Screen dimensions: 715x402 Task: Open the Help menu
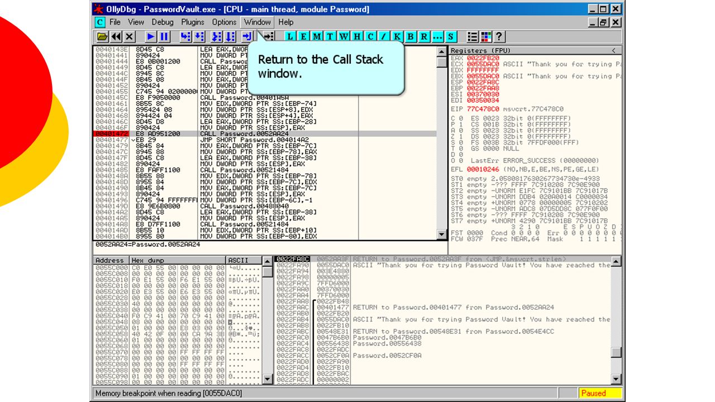click(285, 22)
